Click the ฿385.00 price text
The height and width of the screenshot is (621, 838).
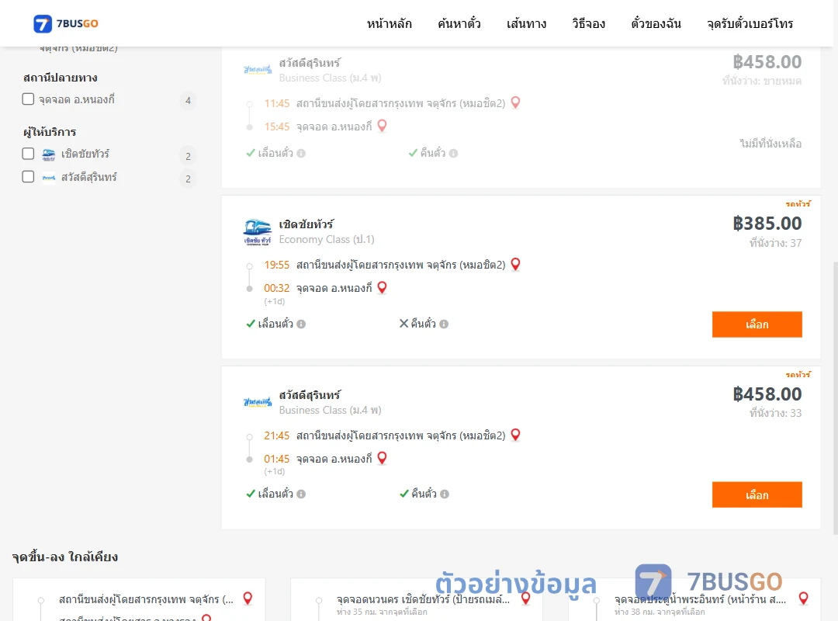point(767,223)
